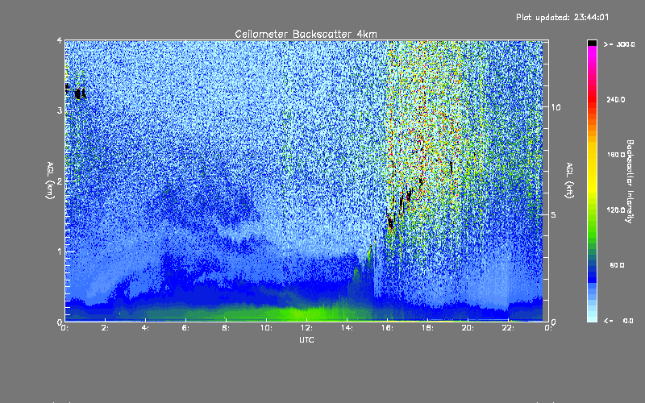The height and width of the screenshot is (403, 645).
Task: Click the "22:" UTC hour tick label
Action: point(509,328)
